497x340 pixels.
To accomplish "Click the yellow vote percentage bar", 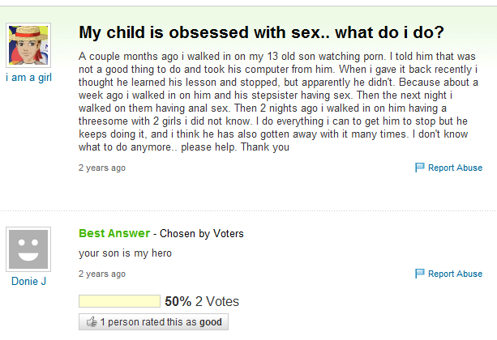I will click(118, 302).
